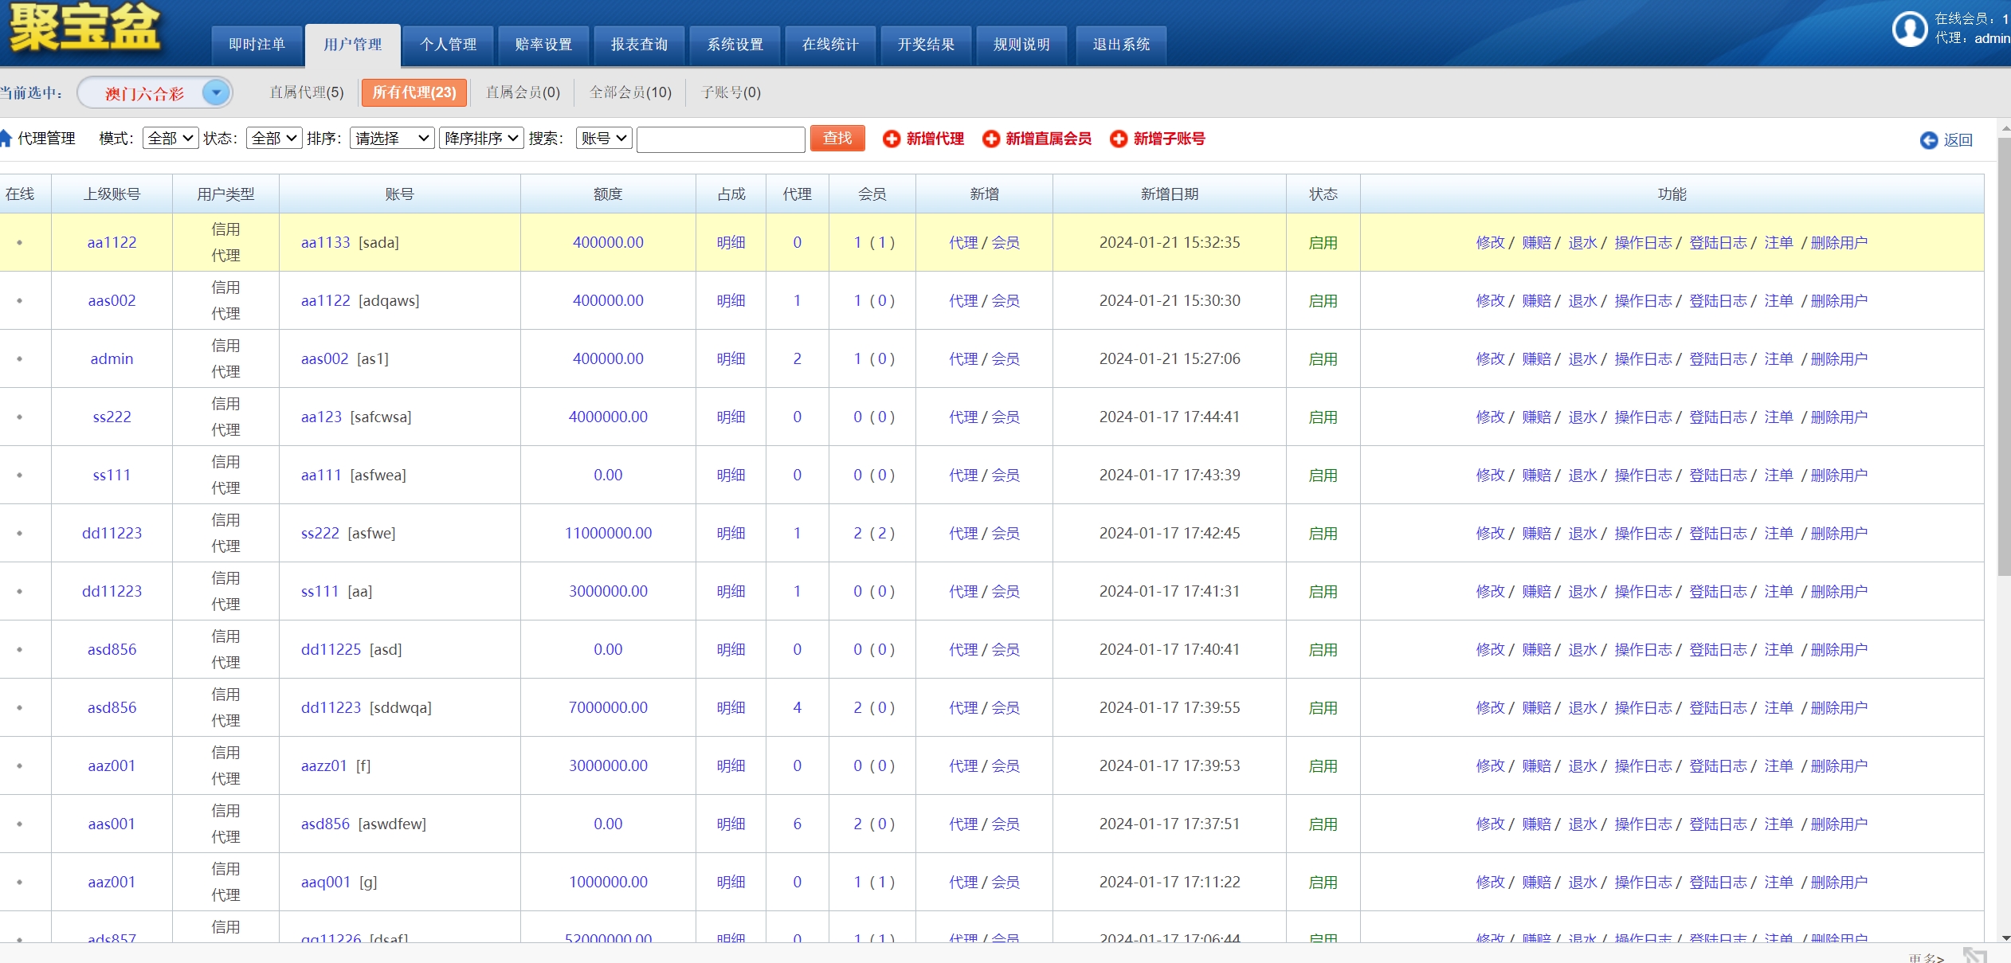Screen dimensions: 2011x963
Task: Click the 聚宝盆 logo
Action: coord(84,29)
